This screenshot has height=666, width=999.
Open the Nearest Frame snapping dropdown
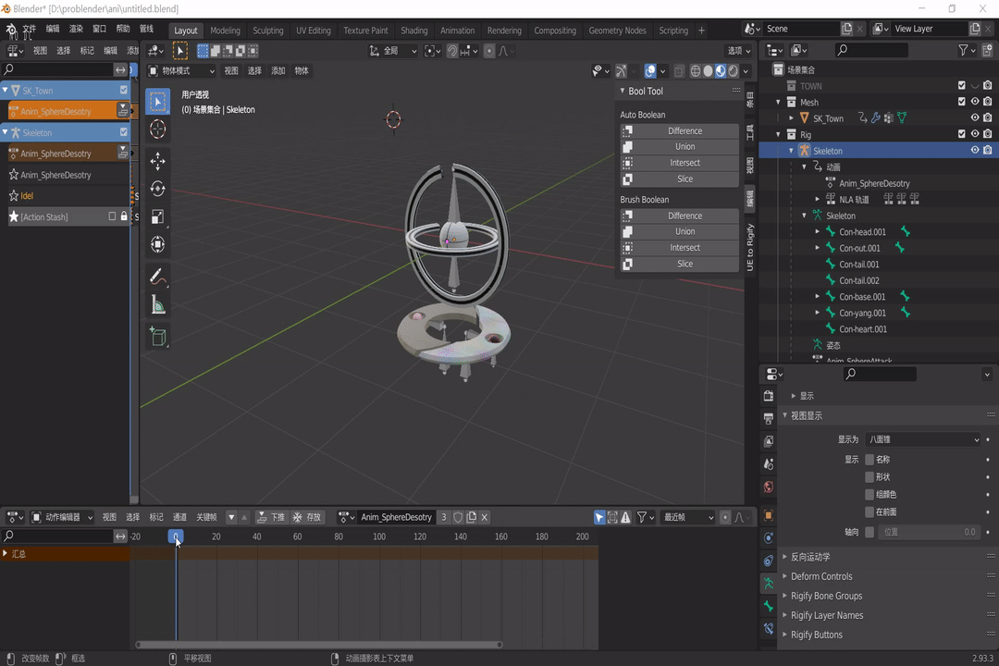click(x=687, y=517)
